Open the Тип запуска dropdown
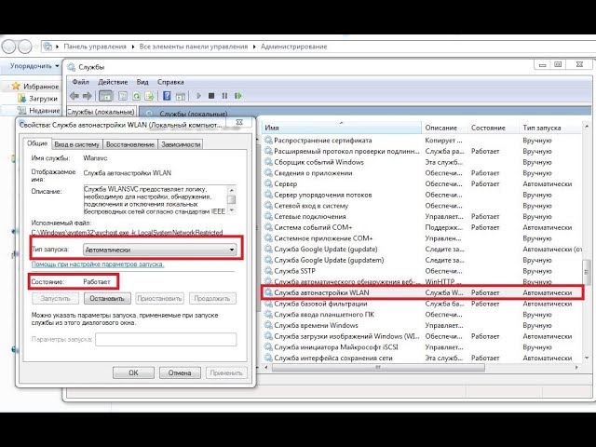596x447 pixels. click(x=159, y=250)
